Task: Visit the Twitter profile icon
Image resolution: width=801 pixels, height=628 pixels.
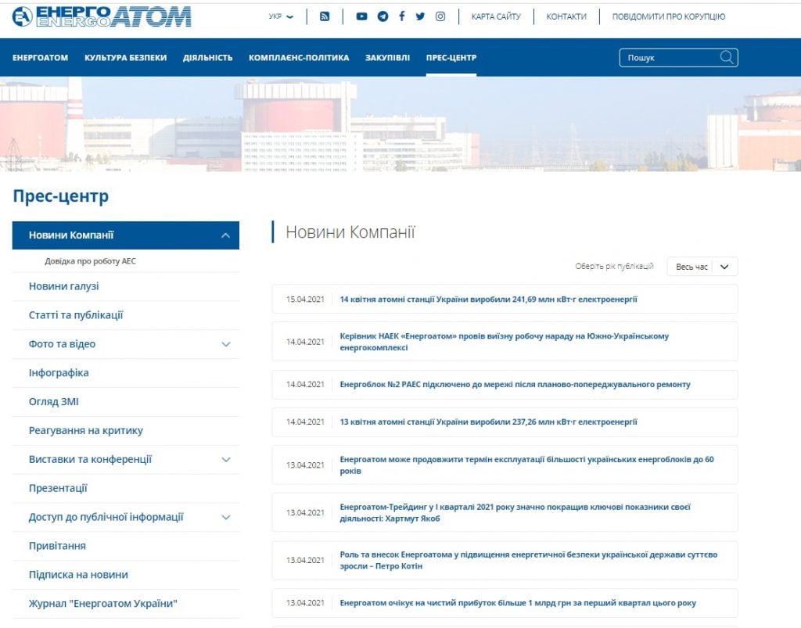Action: click(x=420, y=16)
